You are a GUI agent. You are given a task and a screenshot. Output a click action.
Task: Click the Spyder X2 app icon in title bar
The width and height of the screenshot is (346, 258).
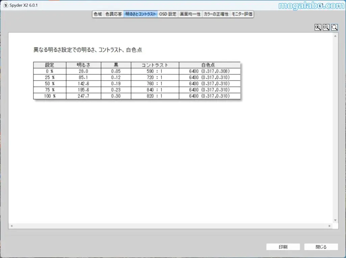click(5, 5)
